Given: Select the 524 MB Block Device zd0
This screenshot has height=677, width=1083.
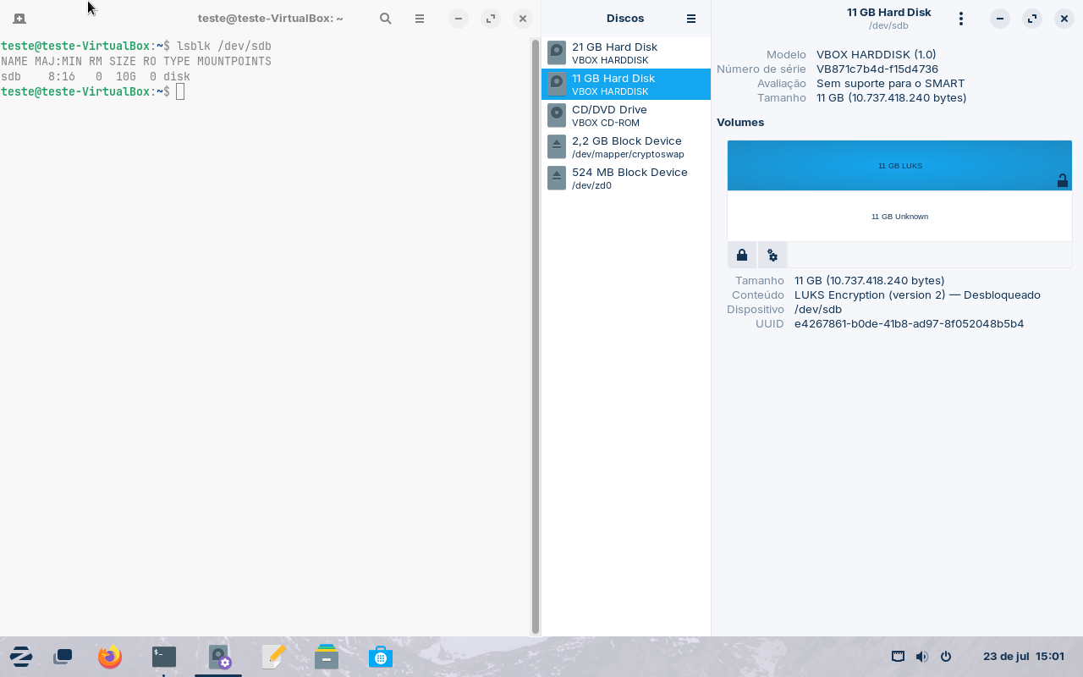Looking at the screenshot, I should click(625, 179).
